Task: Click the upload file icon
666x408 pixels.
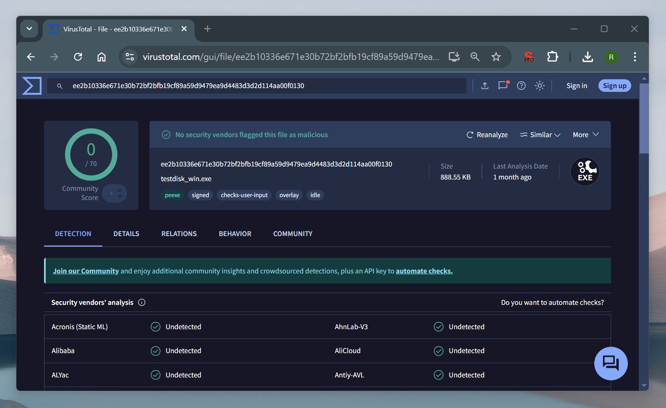Action: tap(485, 86)
